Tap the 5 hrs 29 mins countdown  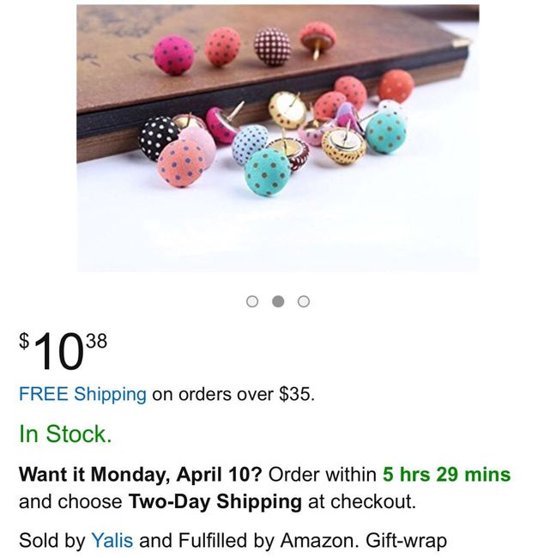446,475
